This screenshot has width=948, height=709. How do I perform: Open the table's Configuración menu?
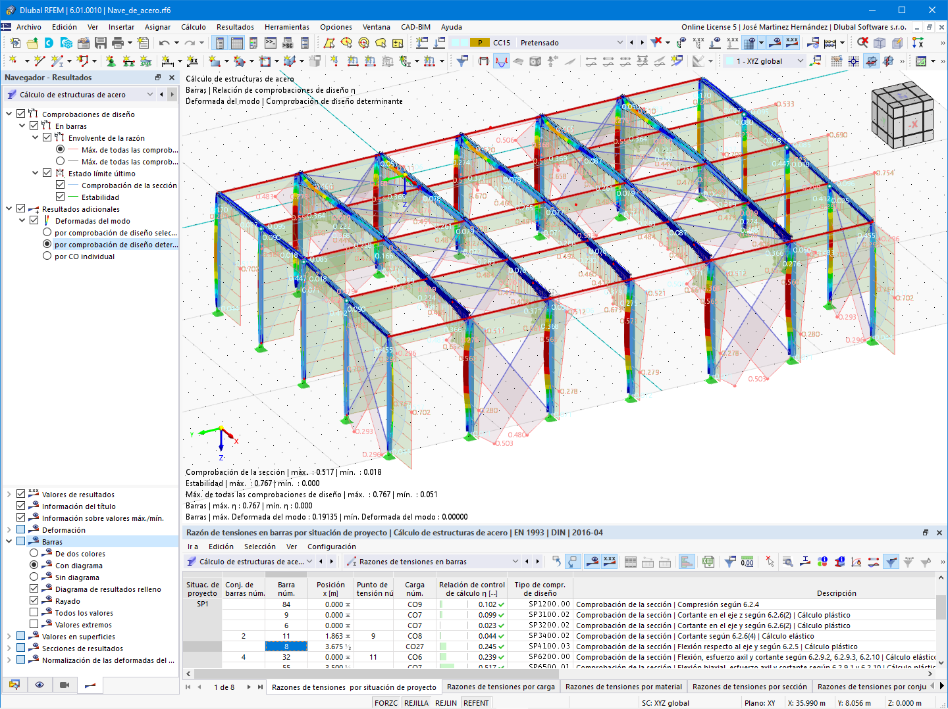click(332, 547)
